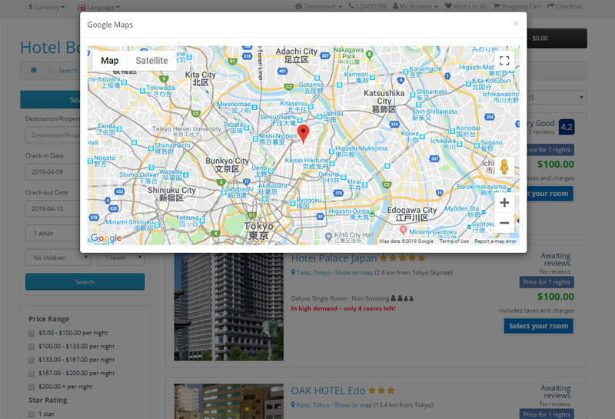Click the Destination/Property input field
Image resolution: width=615 pixels, height=419 pixels.
pos(53,135)
